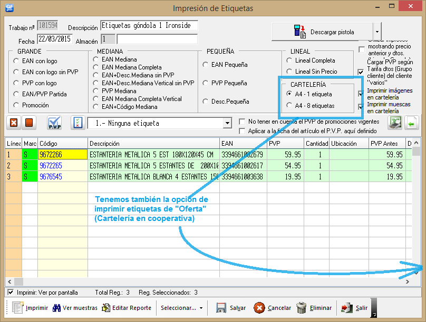Select EAN Mediana radio option
This screenshot has width=426, height=322.
point(95,59)
